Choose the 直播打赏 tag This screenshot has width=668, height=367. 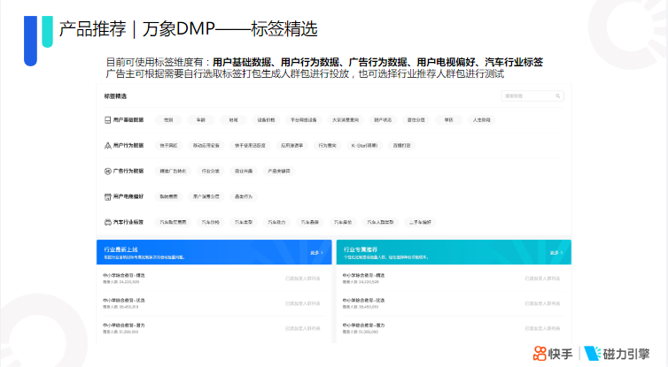[401, 146]
